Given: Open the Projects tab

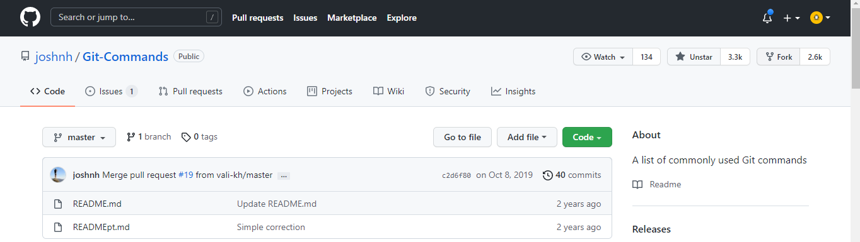Looking at the screenshot, I should click(330, 91).
